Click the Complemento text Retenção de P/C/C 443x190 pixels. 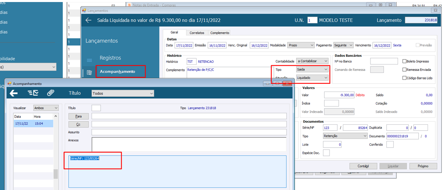(x=200, y=69)
